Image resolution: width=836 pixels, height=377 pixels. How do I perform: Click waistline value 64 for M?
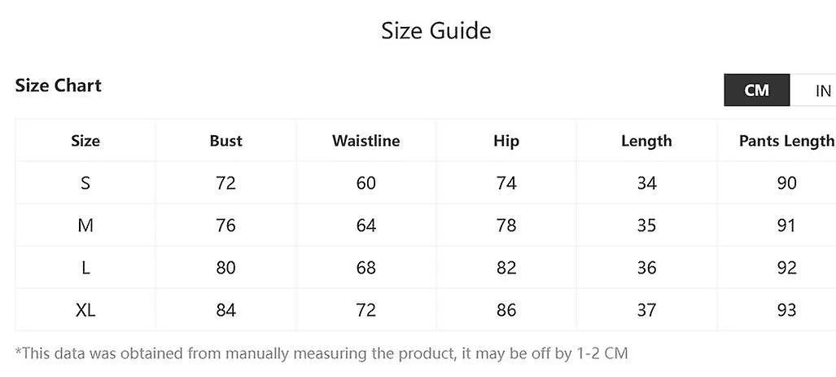365,225
